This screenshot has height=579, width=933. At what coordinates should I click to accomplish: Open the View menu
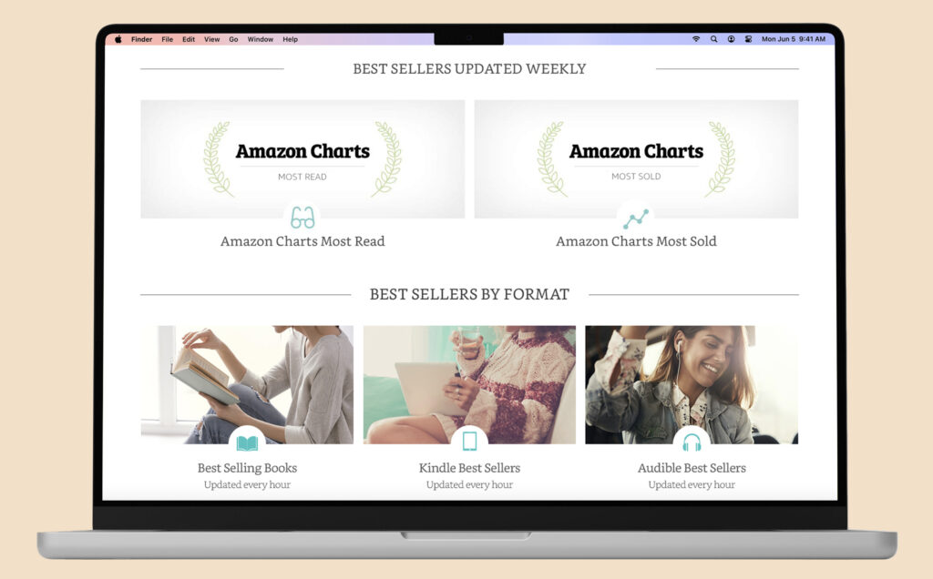pyautogui.click(x=211, y=39)
